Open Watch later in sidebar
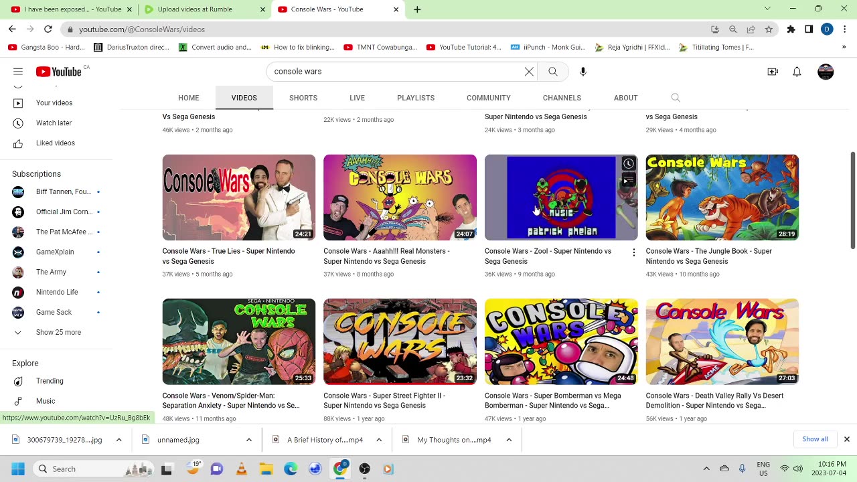 [x=54, y=123]
